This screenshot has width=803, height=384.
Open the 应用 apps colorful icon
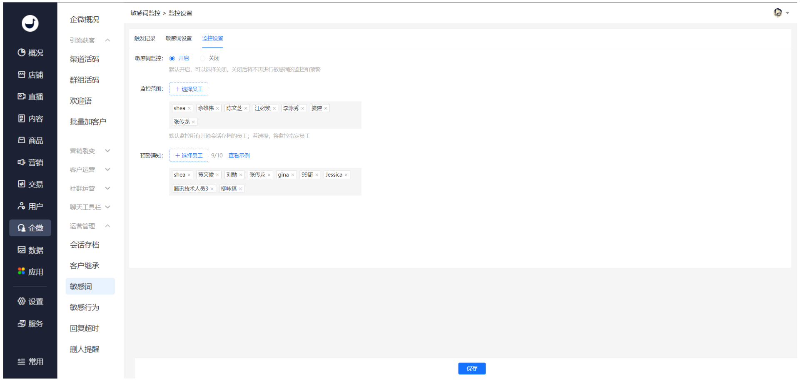21,272
